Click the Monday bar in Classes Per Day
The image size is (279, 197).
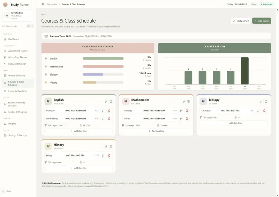pos(188,78)
